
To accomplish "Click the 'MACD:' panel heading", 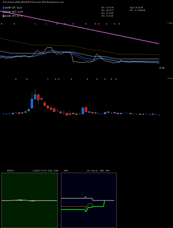I will (10, 171).
